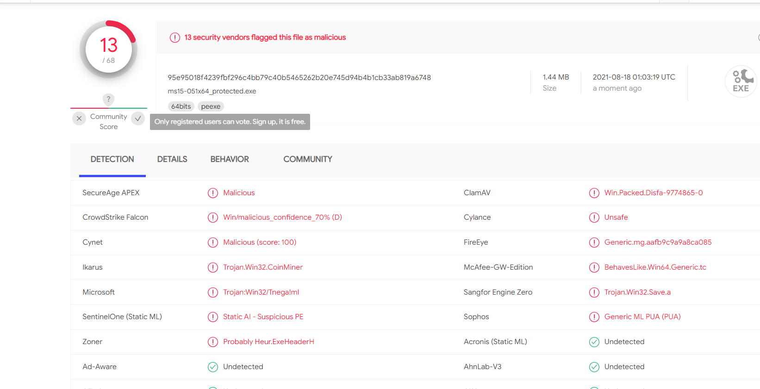This screenshot has width=760, height=389.
Task: Click Undetected result for AhnLab-V3
Action: [624, 367]
